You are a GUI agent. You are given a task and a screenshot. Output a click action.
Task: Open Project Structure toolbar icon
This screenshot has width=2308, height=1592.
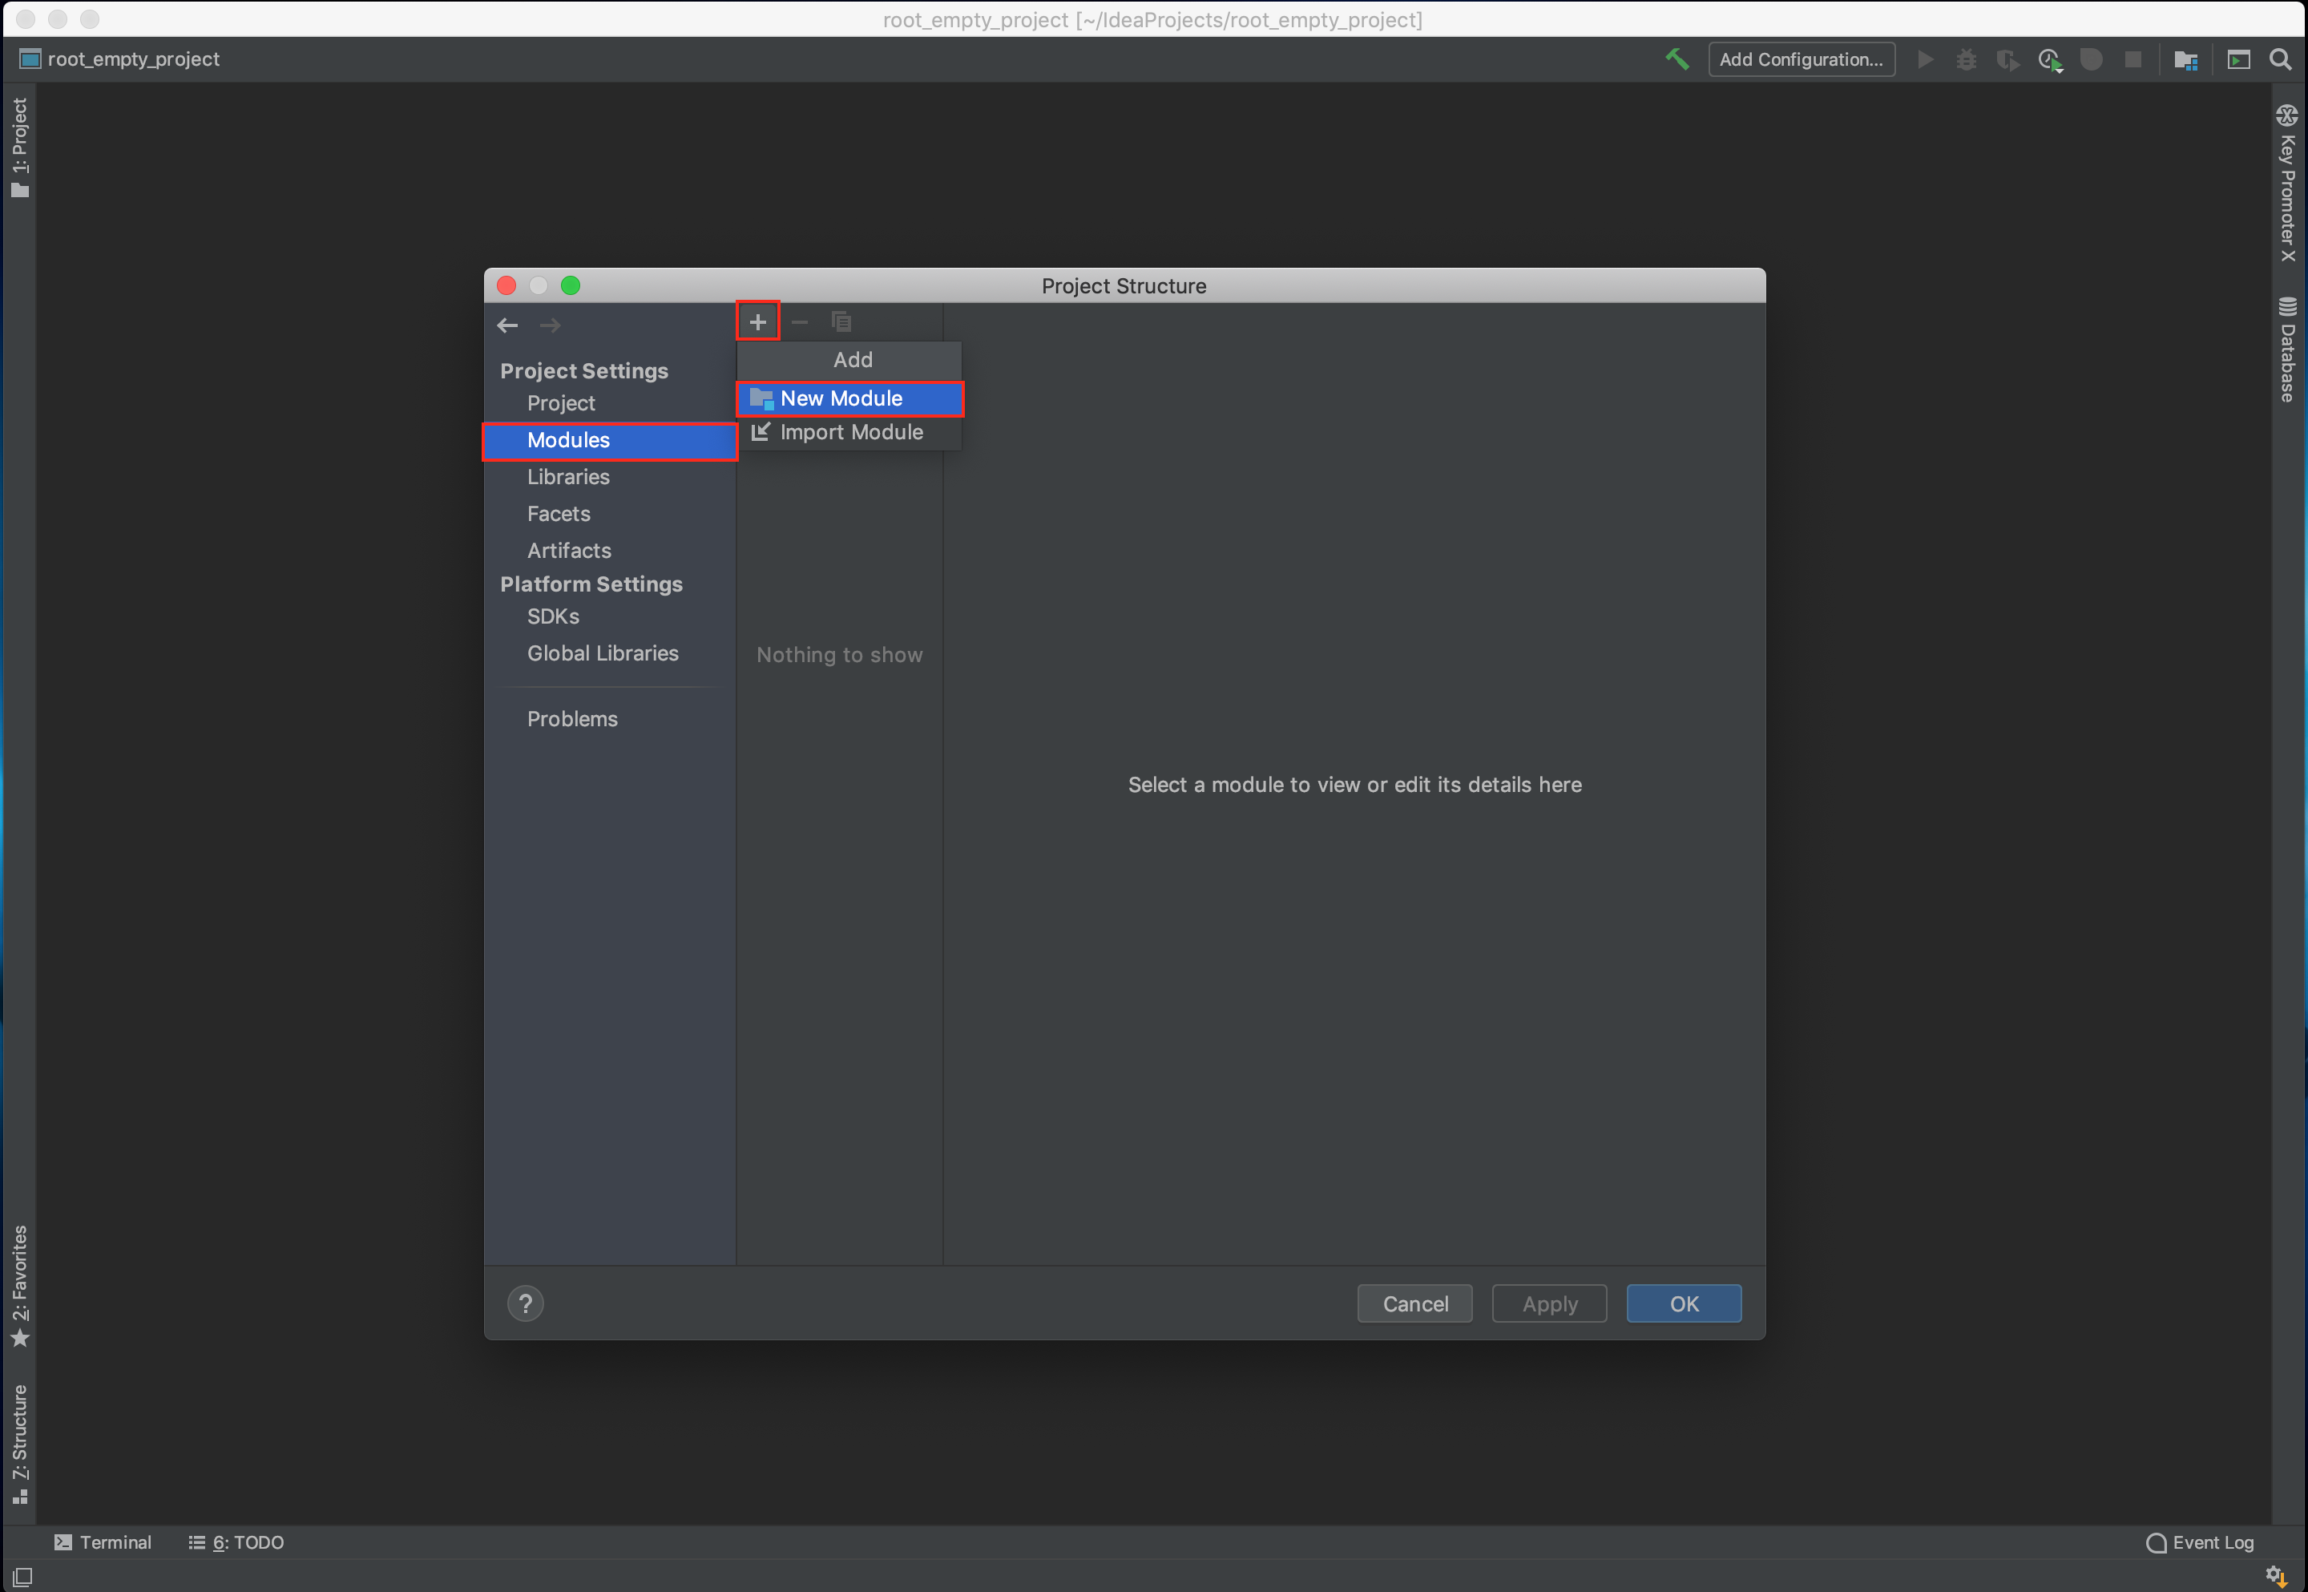coord(2186,60)
